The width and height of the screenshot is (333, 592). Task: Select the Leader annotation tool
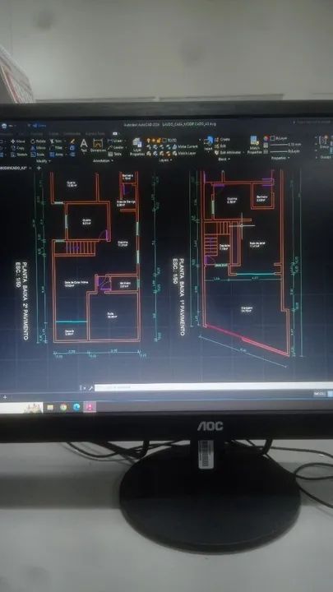coord(116,148)
